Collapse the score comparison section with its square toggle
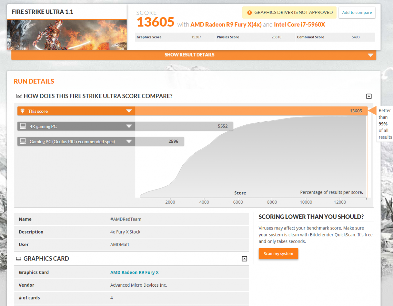This screenshot has width=393, height=306. pyautogui.click(x=369, y=96)
